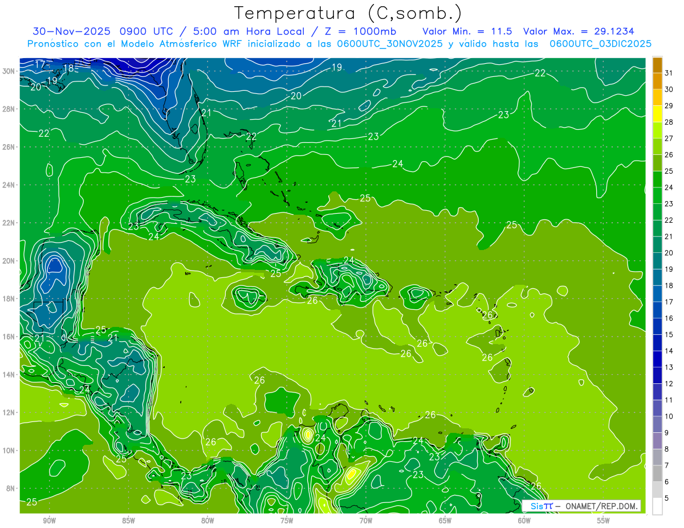Click the colorbar scale label 31
The width and height of the screenshot is (684, 528).
tap(669, 72)
